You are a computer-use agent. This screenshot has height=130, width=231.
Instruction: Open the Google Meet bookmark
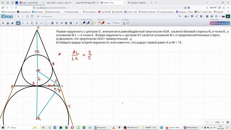117,12
